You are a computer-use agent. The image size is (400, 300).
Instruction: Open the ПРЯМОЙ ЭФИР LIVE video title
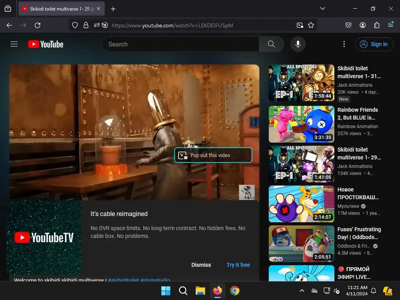click(x=354, y=273)
